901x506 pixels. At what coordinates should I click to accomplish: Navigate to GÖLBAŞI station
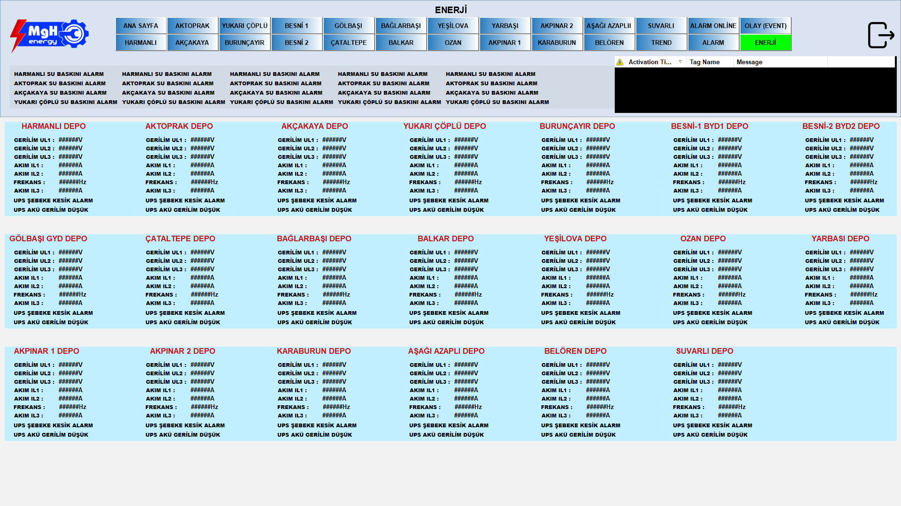click(x=348, y=26)
